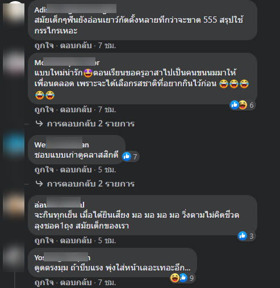
Task: Open the blue profile picture of We commenter
Action: (x=14, y=145)
